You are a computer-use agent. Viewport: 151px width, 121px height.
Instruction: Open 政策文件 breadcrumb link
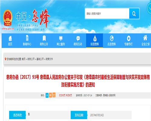click(49, 59)
